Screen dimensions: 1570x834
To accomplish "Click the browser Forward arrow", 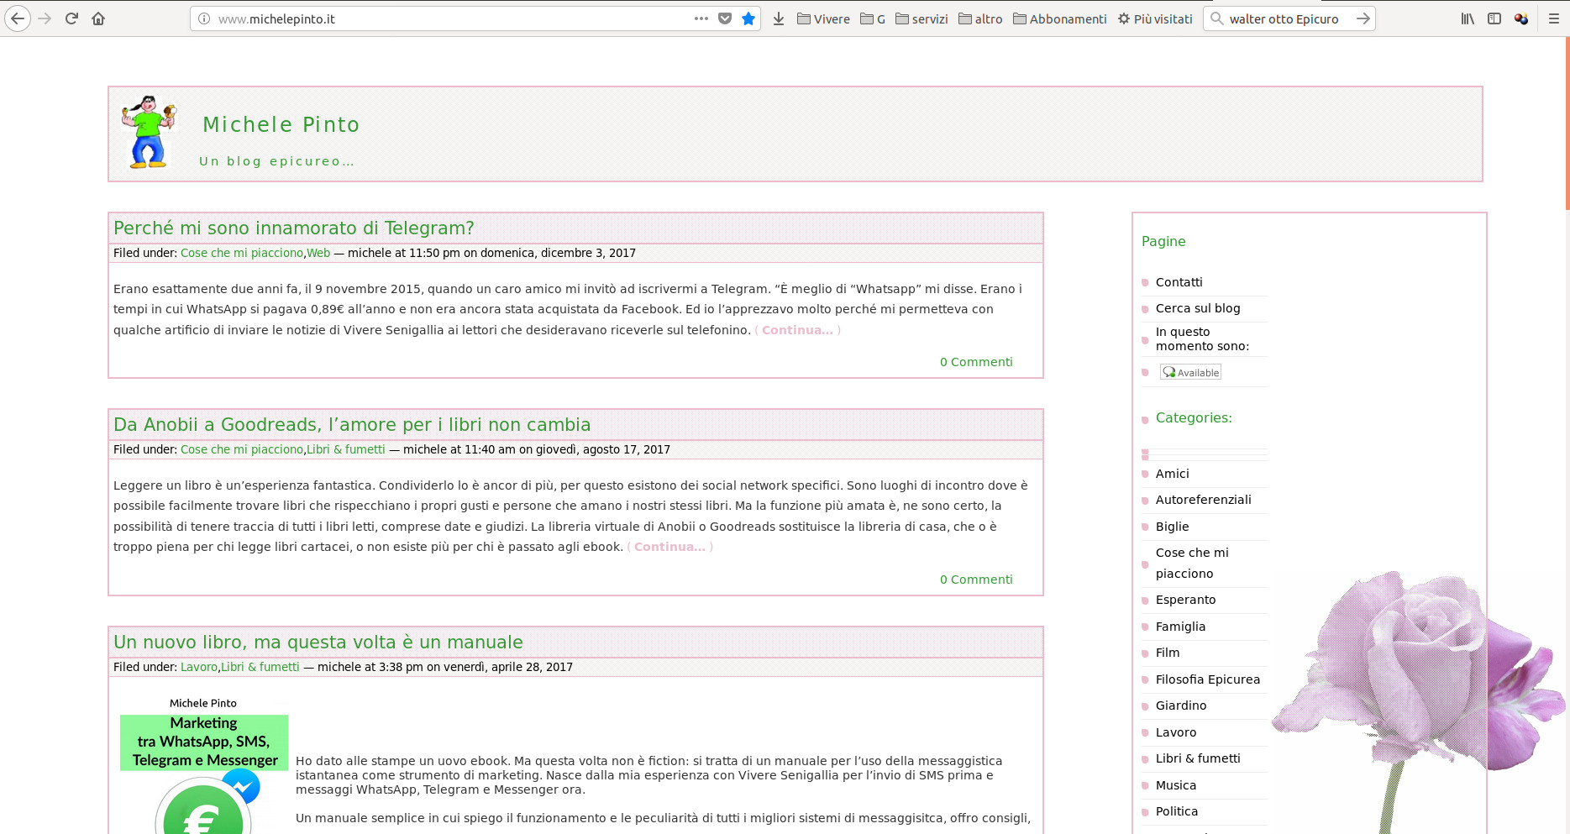I will click(x=45, y=18).
